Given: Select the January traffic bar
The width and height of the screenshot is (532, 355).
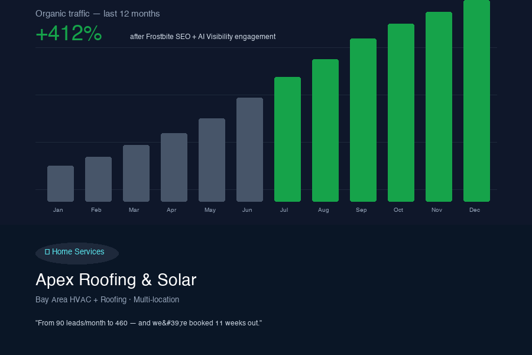Looking at the screenshot, I should click(60, 184).
